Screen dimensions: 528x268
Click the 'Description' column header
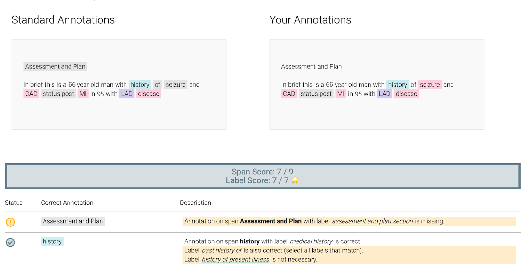click(195, 203)
